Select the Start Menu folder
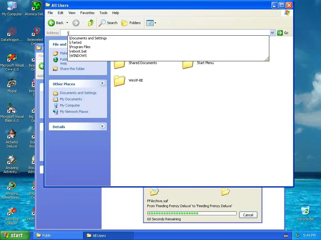 (205, 63)
